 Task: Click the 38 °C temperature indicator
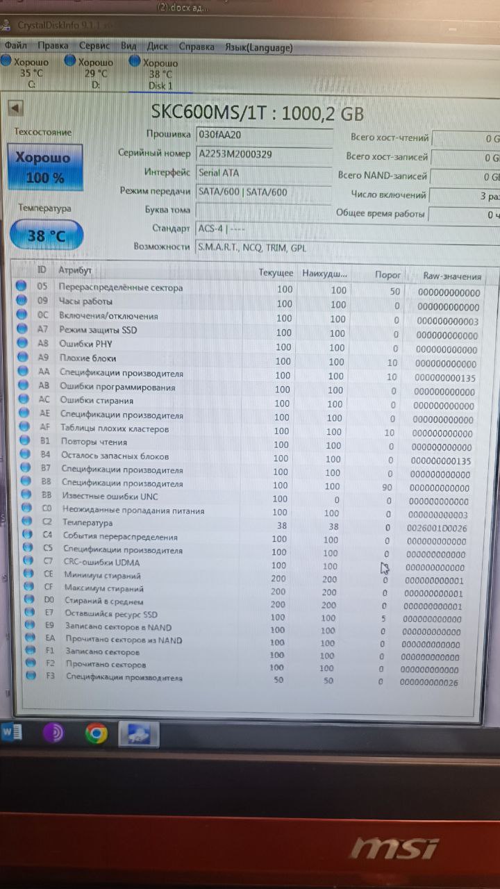pyautogui.click(x=47, y=235)
